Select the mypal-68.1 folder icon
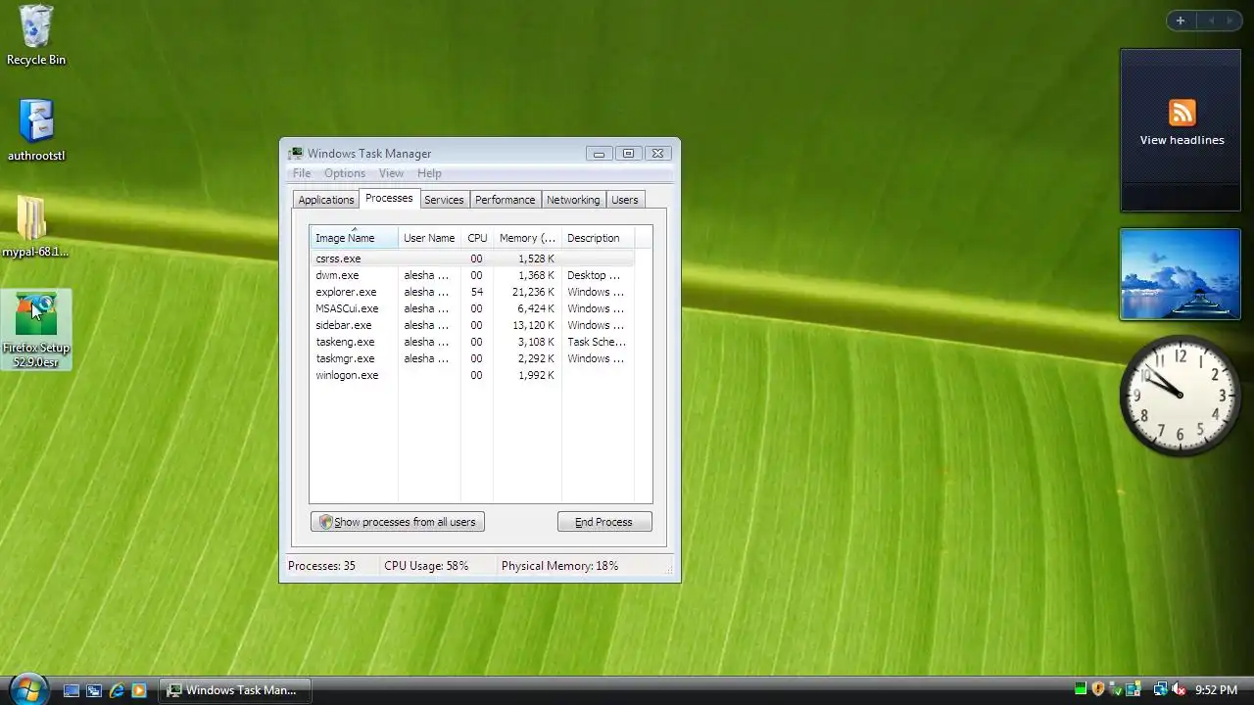The image size is (1254, 705). pyautogui.click(x=35, y=226)
